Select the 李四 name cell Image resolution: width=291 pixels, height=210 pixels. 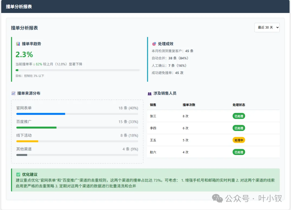coord(153,128)
